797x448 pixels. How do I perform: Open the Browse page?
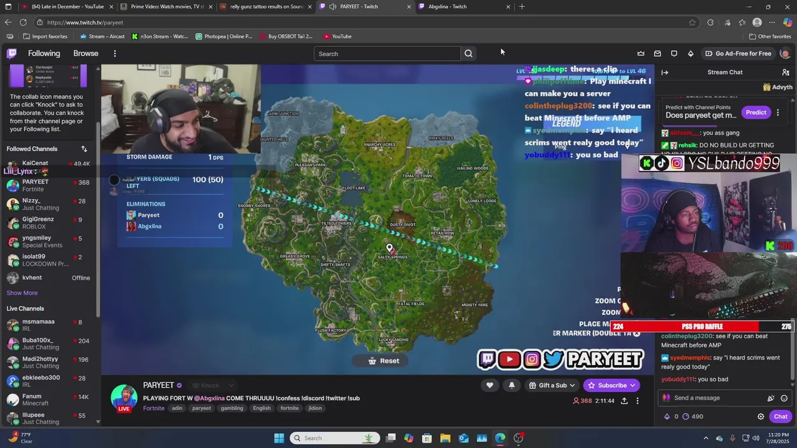[x=86, y=54]
